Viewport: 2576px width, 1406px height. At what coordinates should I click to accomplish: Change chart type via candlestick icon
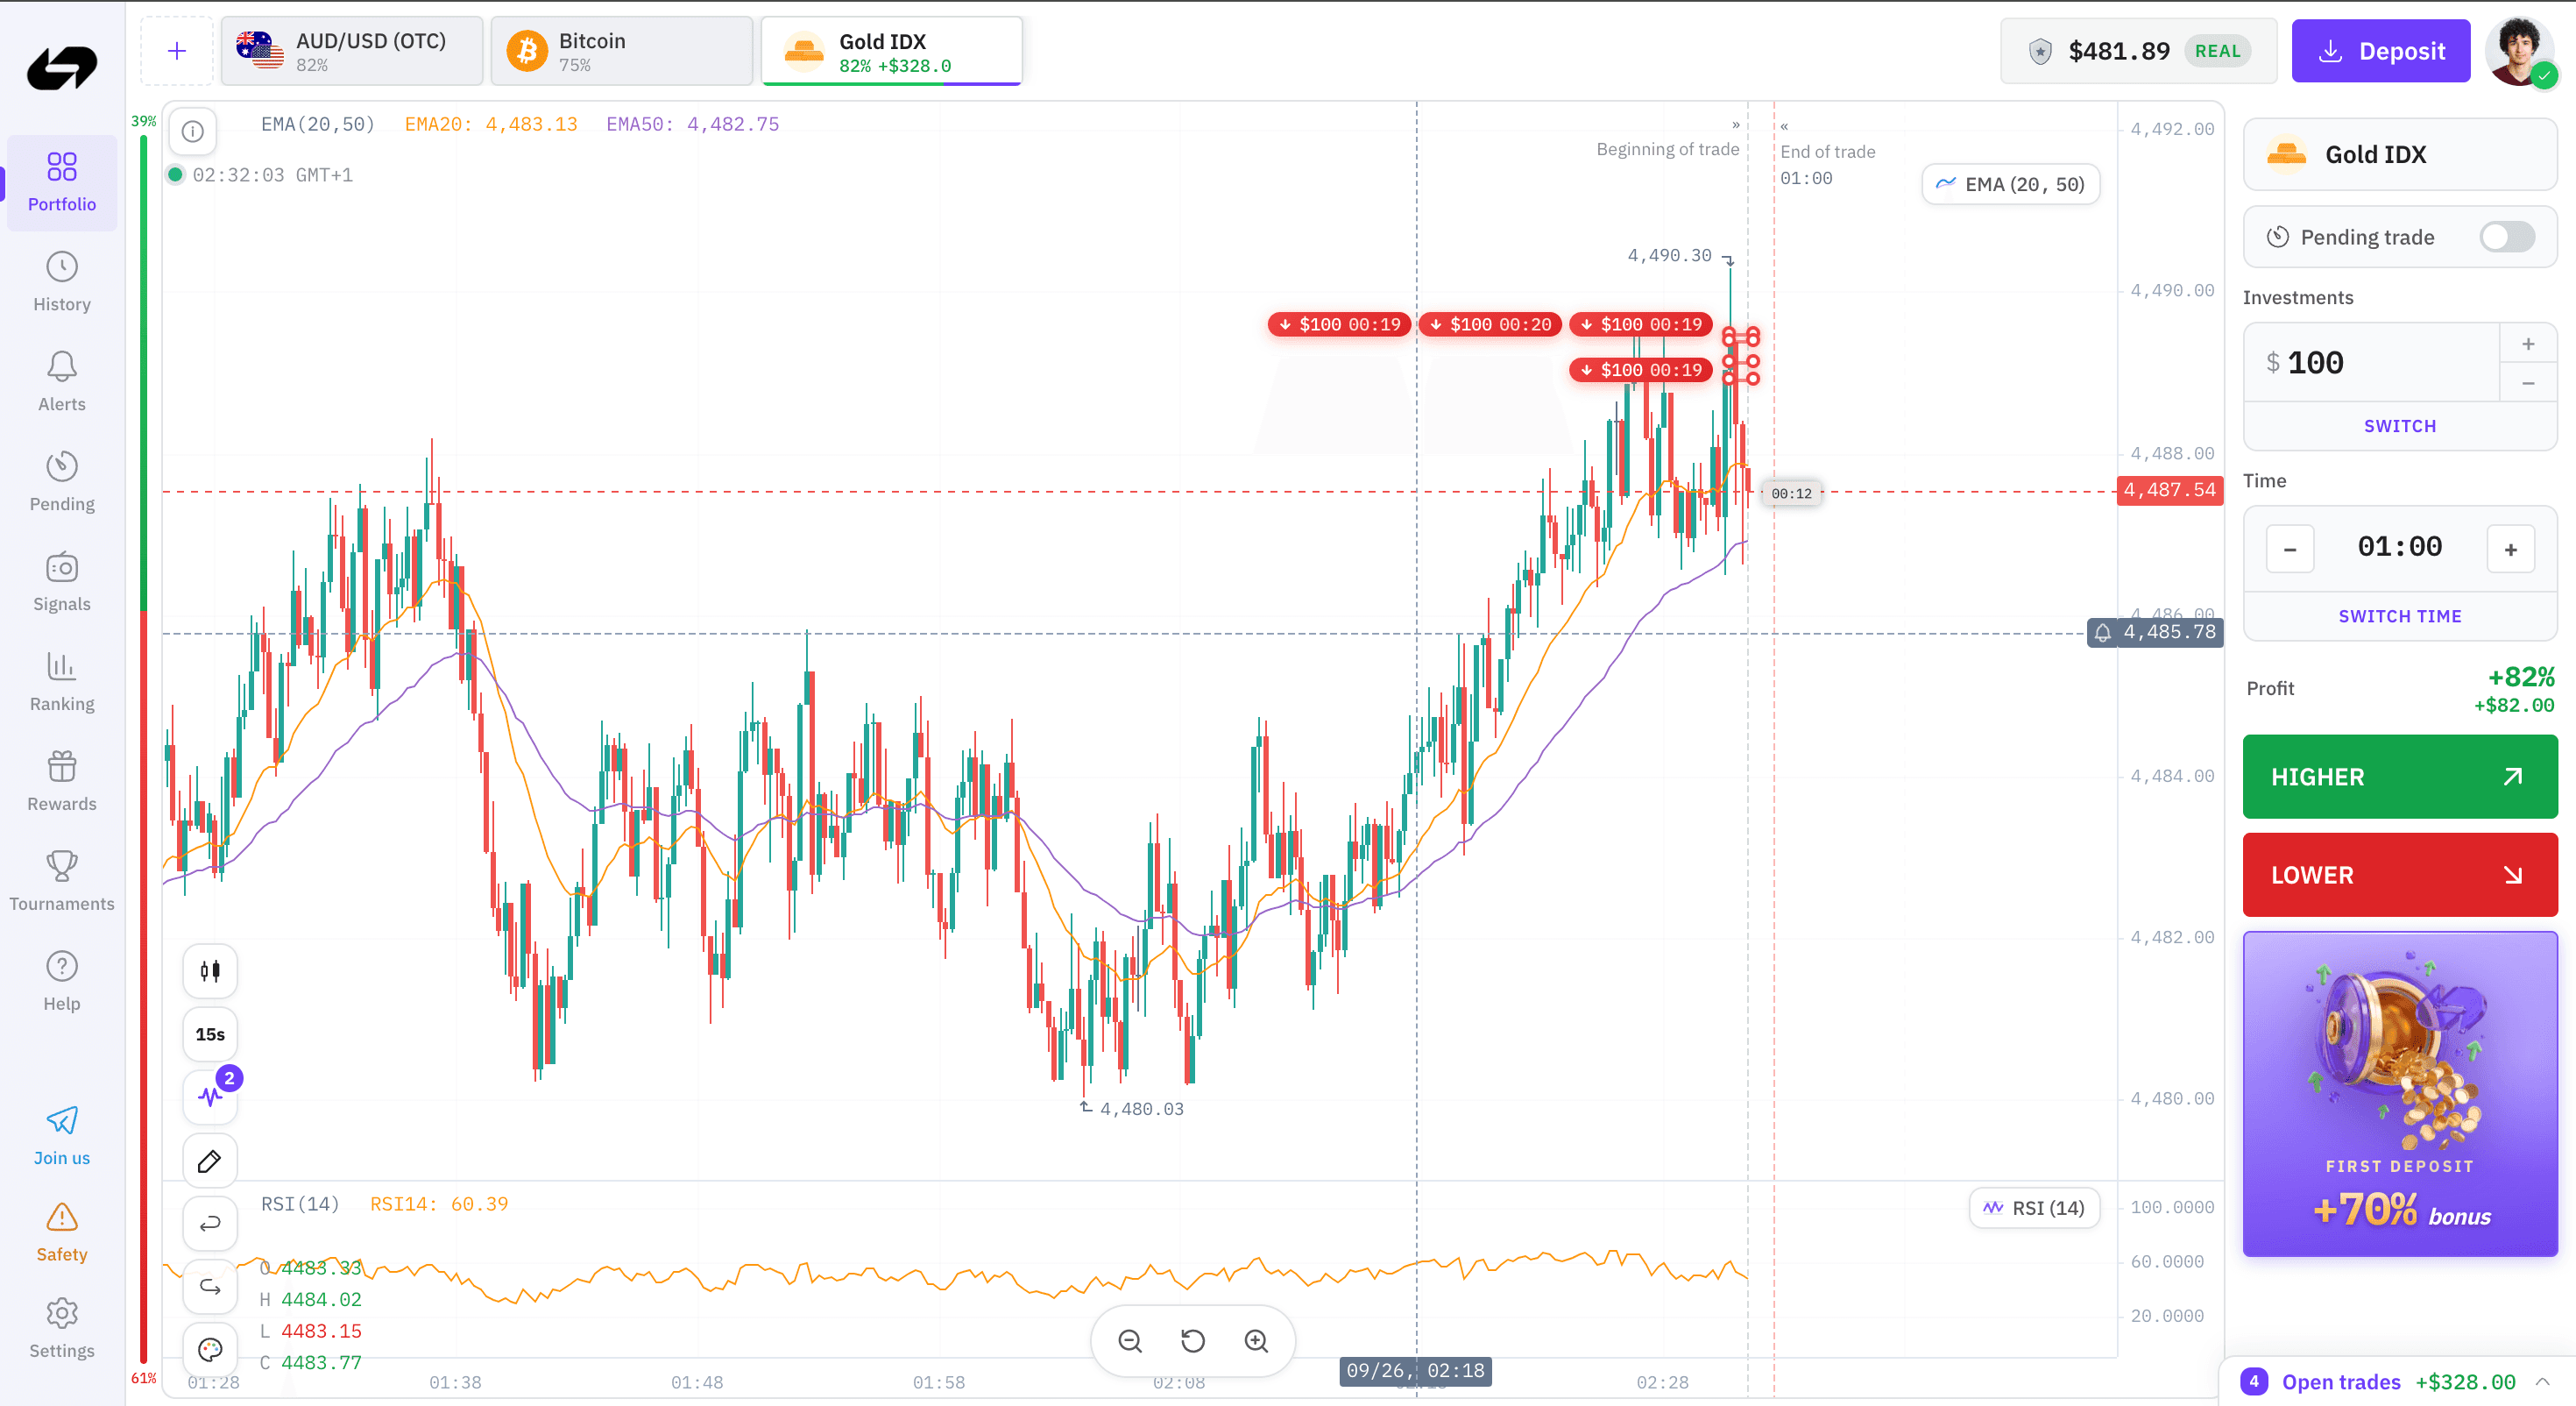pyautogui.click(x=210, y=970)
